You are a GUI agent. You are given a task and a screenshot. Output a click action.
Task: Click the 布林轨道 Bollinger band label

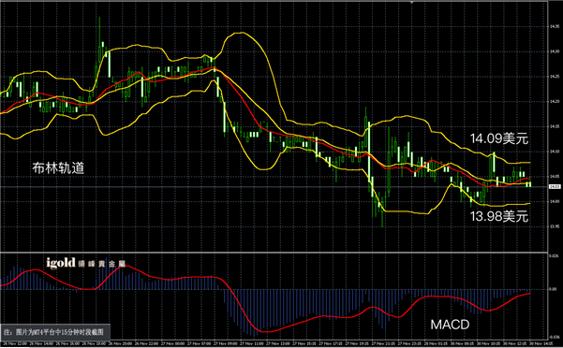pos(58,167)
